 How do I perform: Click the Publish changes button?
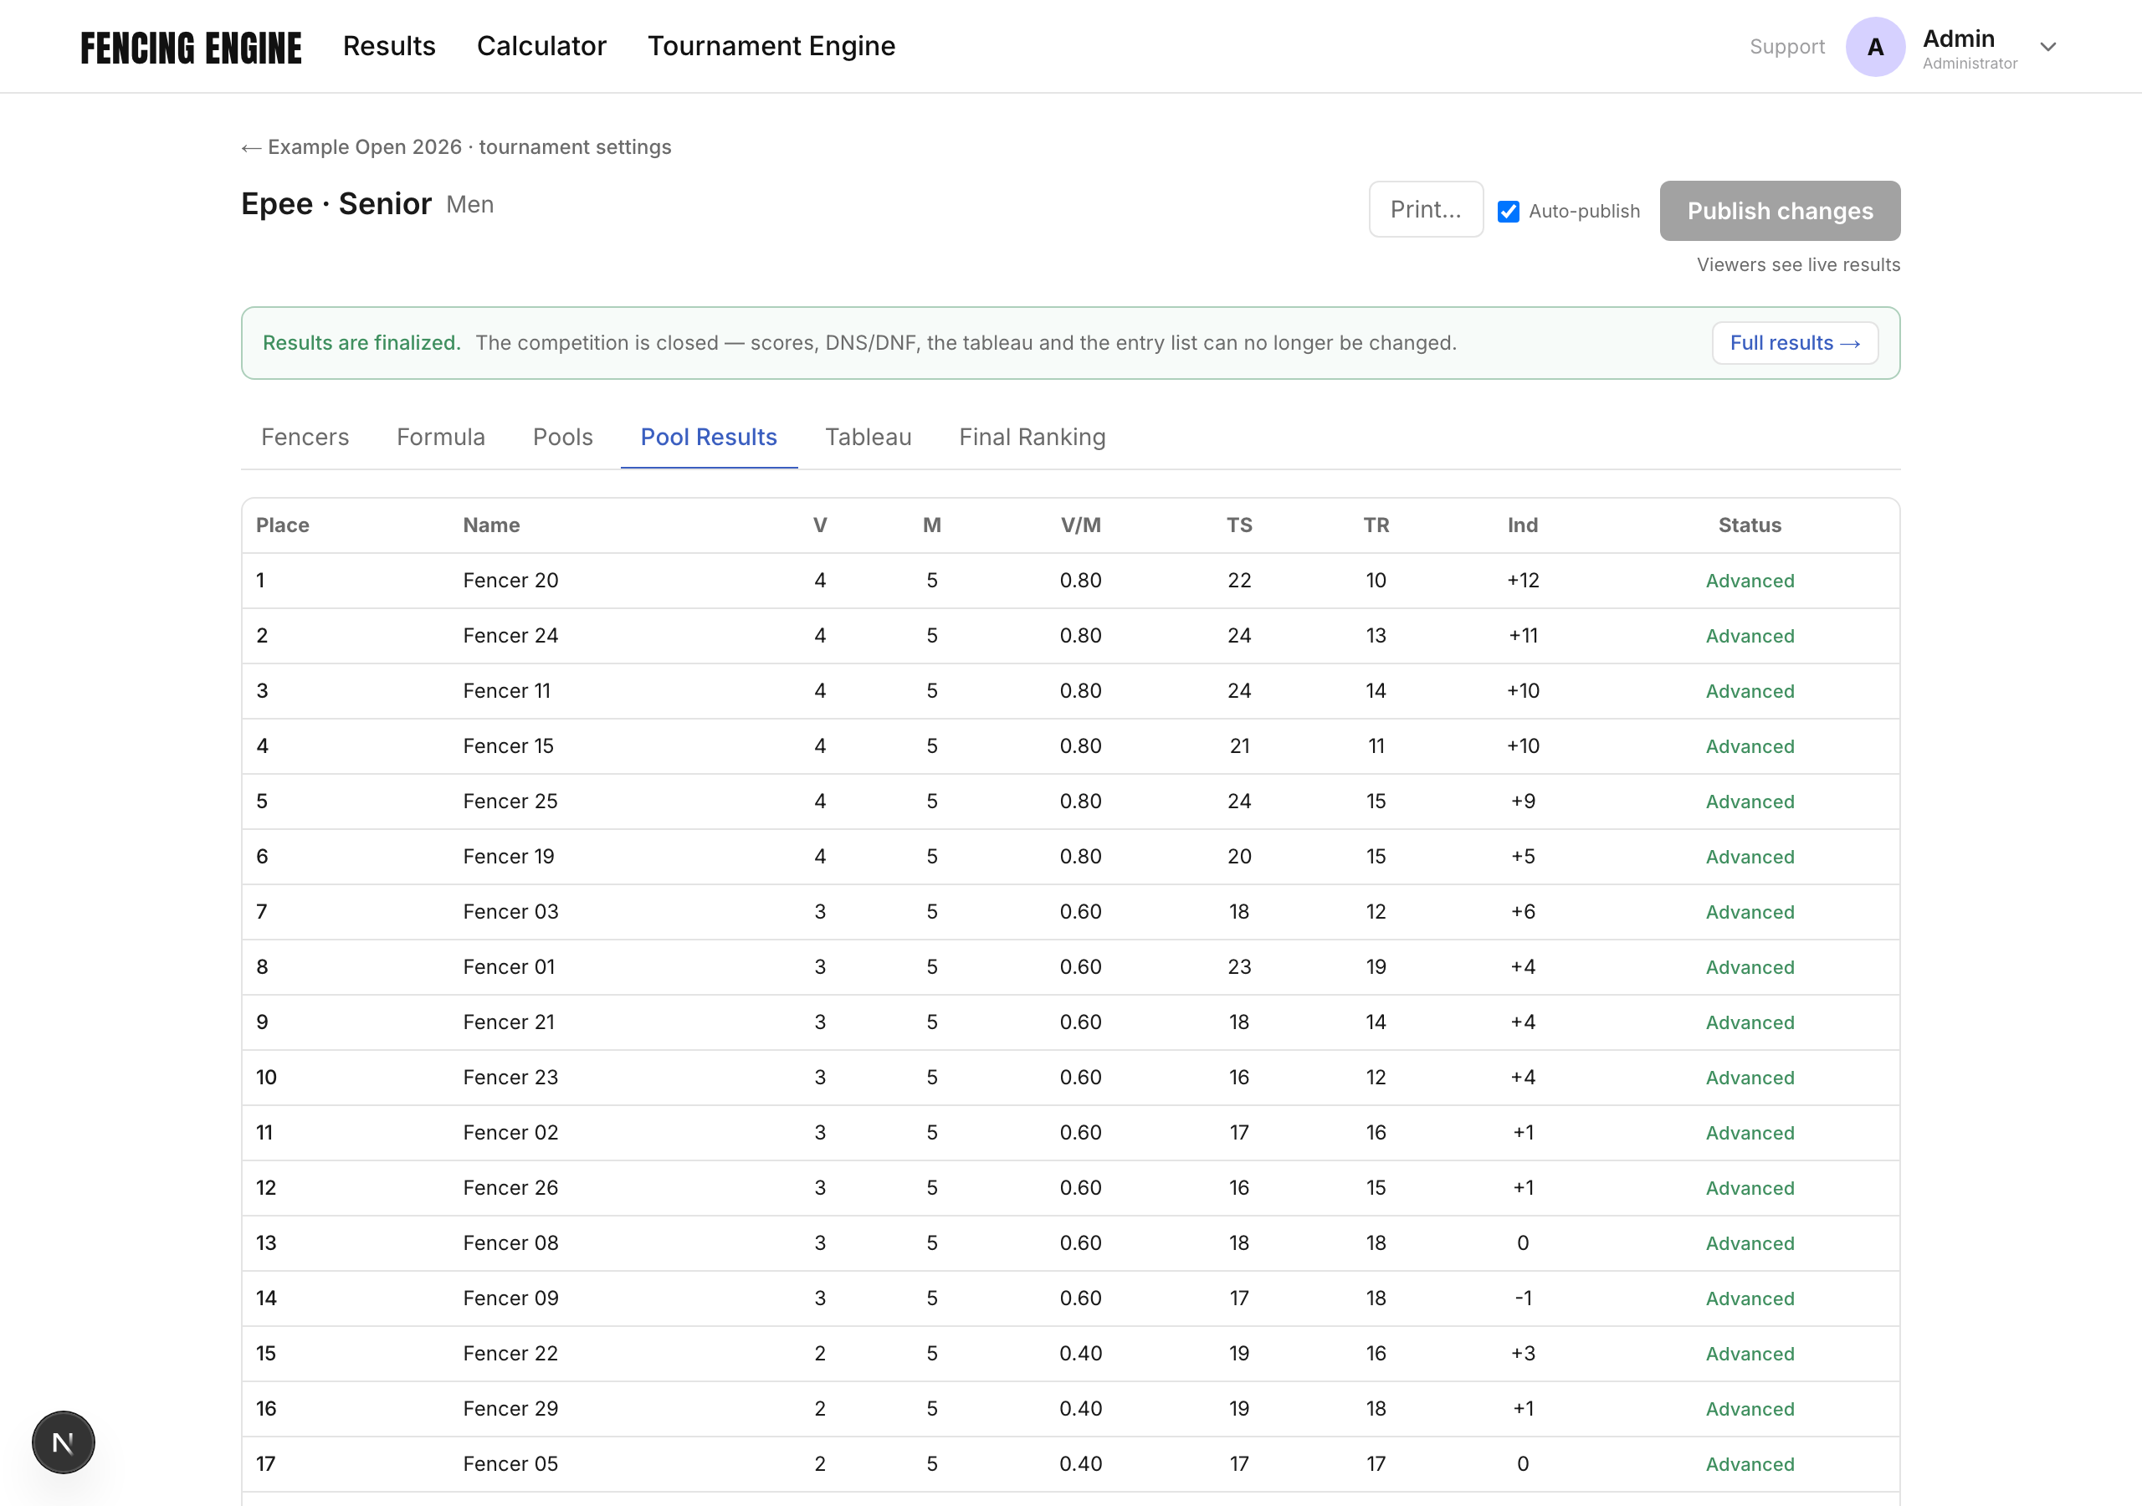pyautogui.click(x=1779, y=211)
